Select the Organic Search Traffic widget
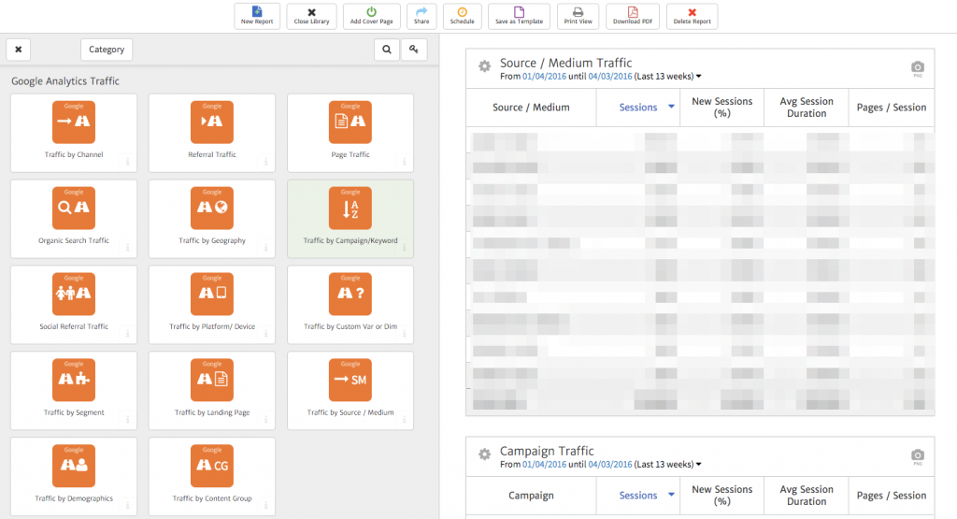This screenshot has width=957, height=519. pyautogui.click(x=74, y=219)
